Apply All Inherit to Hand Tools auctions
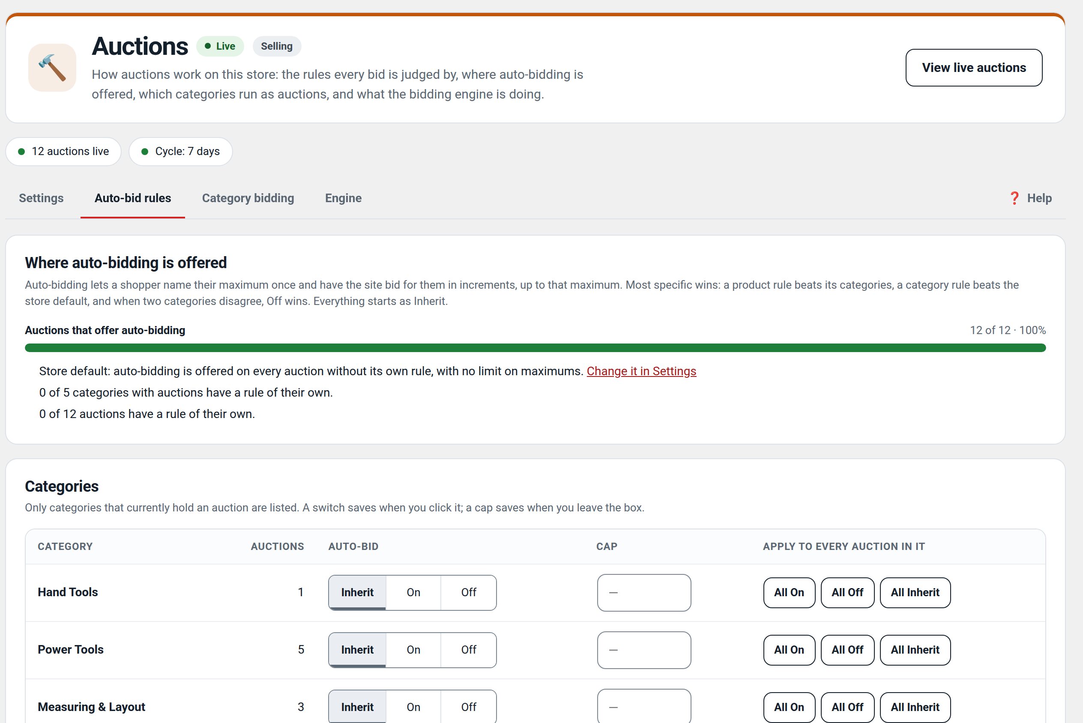Image resolution: width=1083 pixels, height=723 pixels. [915, 592]
